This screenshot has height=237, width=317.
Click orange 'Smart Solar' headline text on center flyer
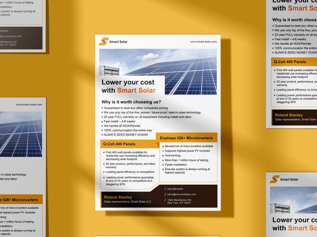(136, 90)
